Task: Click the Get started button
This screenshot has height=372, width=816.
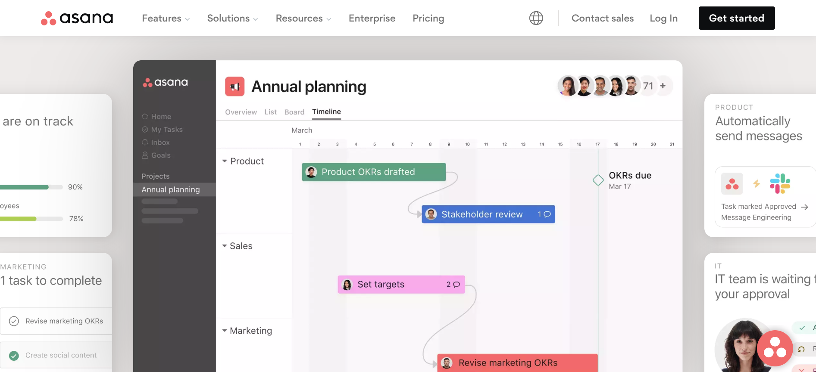Action: pos(736,18)
